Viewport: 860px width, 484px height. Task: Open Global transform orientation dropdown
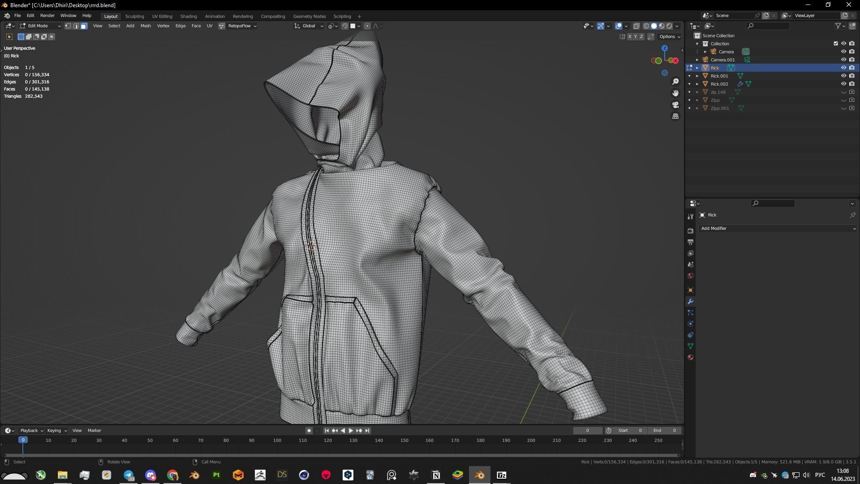(309, 26)
